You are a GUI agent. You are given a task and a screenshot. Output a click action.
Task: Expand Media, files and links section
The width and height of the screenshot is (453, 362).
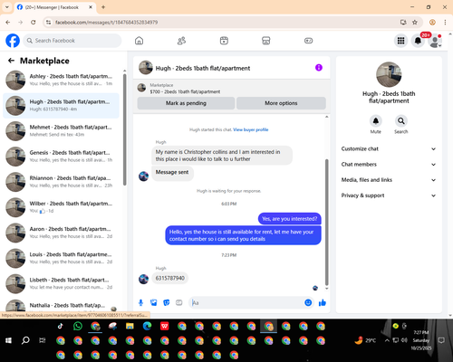389,180
